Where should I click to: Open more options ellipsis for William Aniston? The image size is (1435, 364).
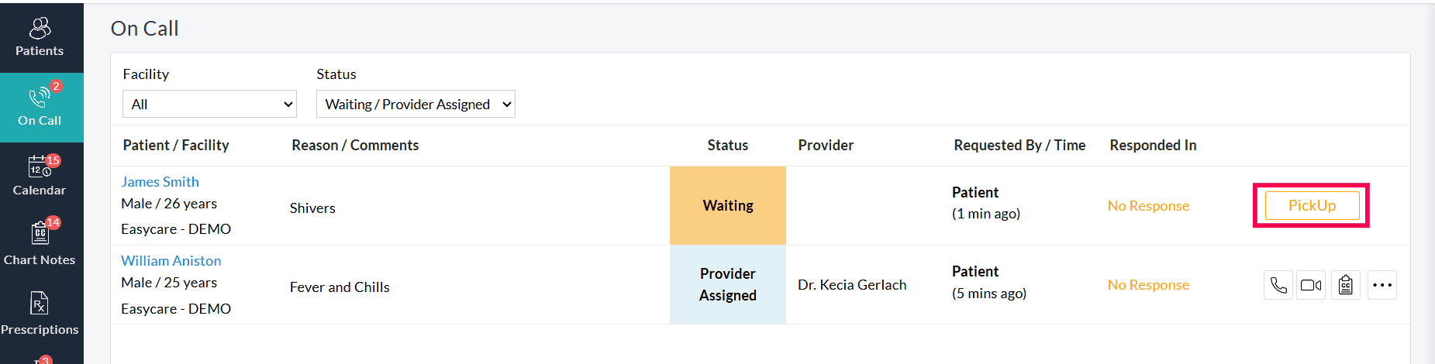pyautogui.click(x=1382, y=285)
